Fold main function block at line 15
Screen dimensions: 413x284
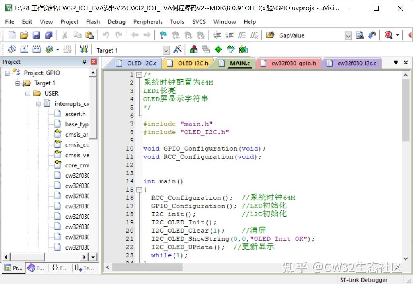coord(139,190)
